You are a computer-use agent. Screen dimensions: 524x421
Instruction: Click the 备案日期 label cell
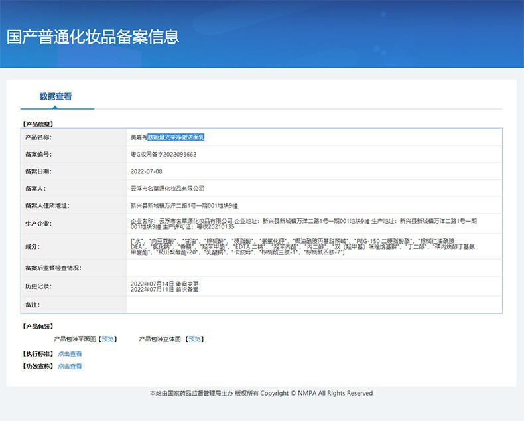coord(74,171)
